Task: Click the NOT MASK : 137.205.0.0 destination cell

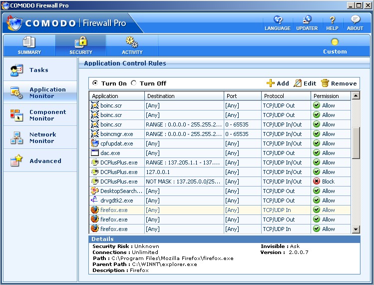Action: [x=184, y=181]
